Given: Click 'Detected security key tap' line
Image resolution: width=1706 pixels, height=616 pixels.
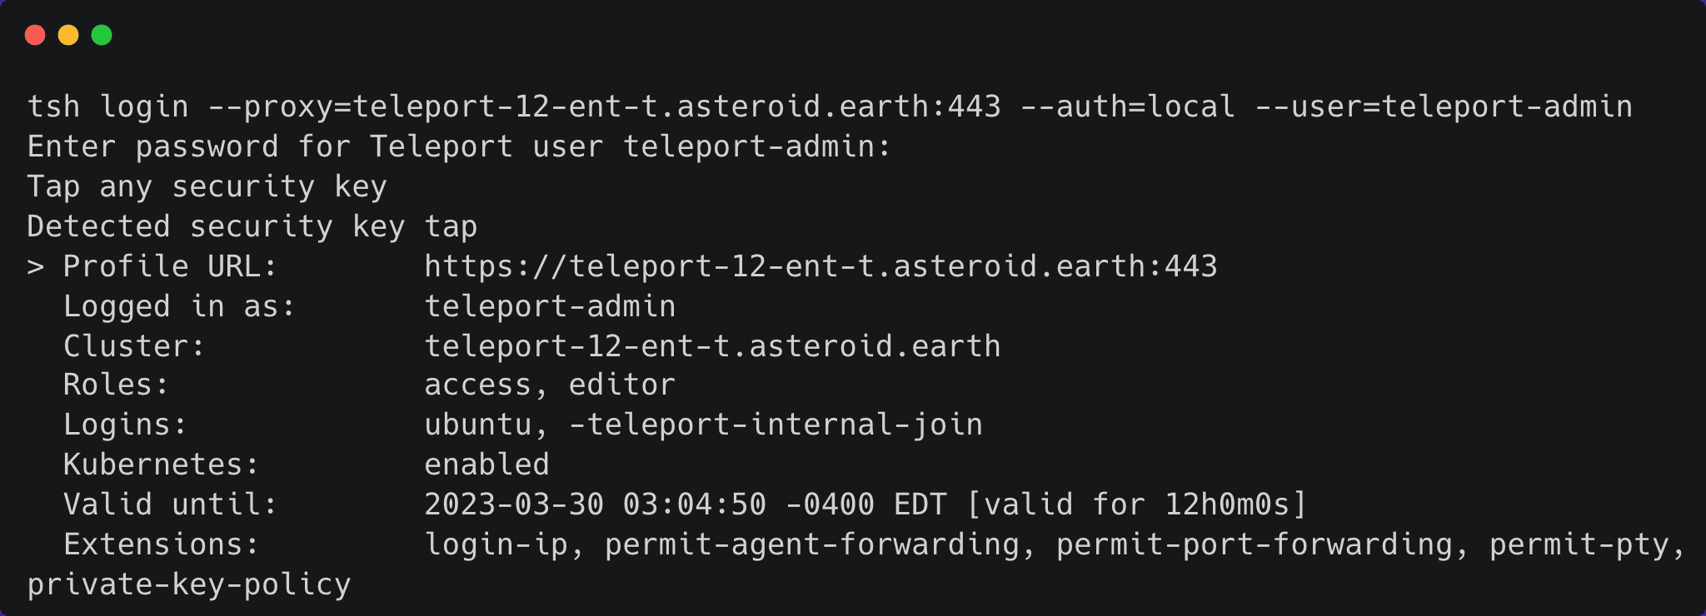Looking at the screenshot, I should (252, 226).
